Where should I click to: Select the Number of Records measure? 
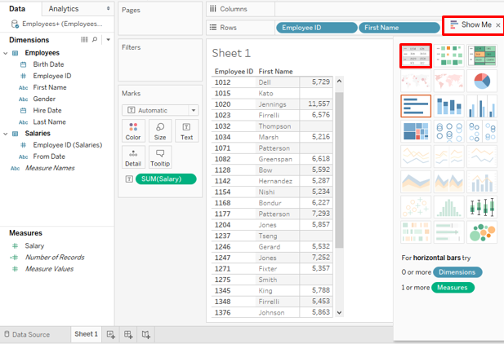click(55, 258)
